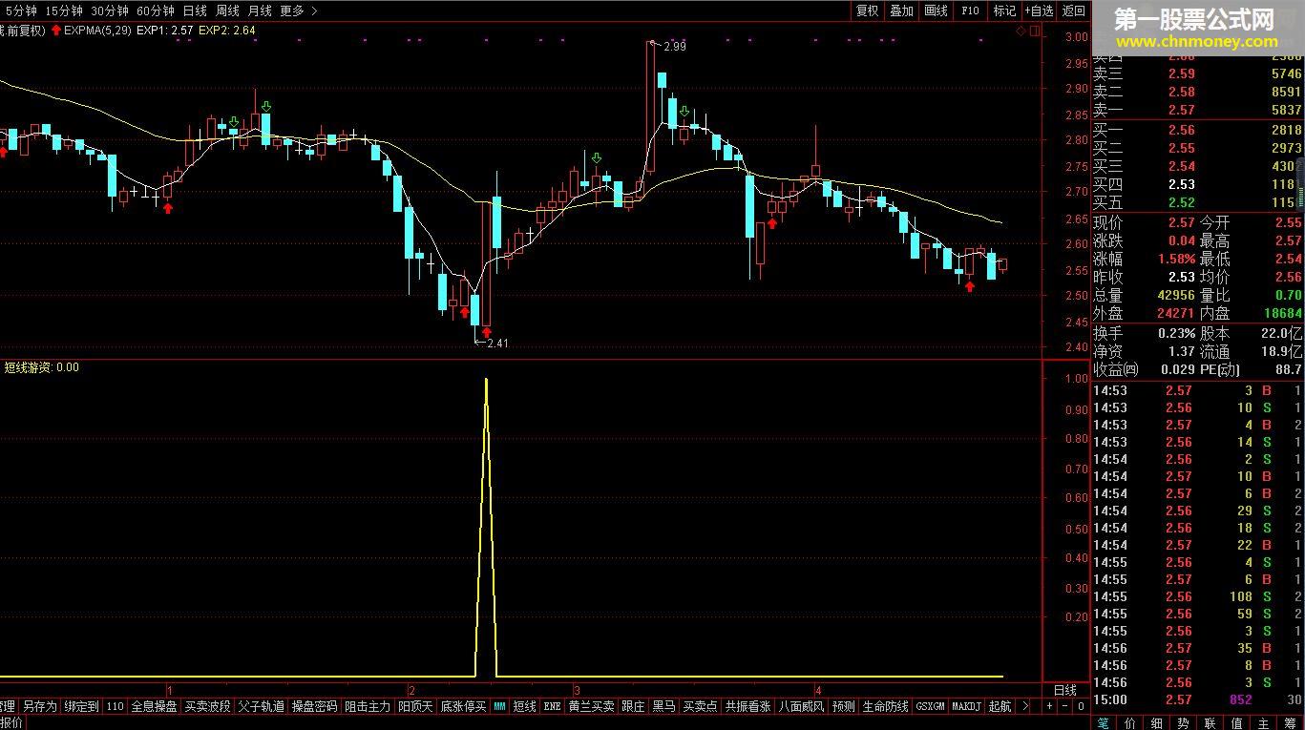
Task: Show the 周线 weekly chart
Action: tap(227, 10)
